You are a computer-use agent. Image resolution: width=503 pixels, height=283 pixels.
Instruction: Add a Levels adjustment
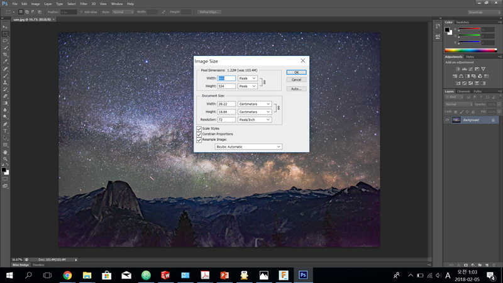464,69
